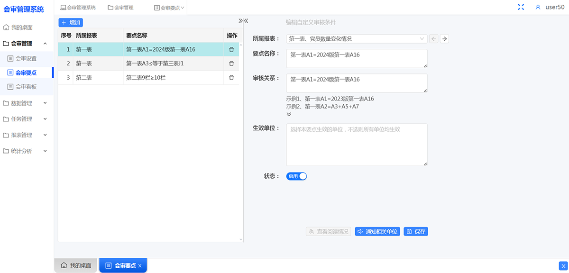The height and width of the screenshot is (273, 569).
Task: Open 会审要点 breadcrumb dropdown
Action: point(169,8)
